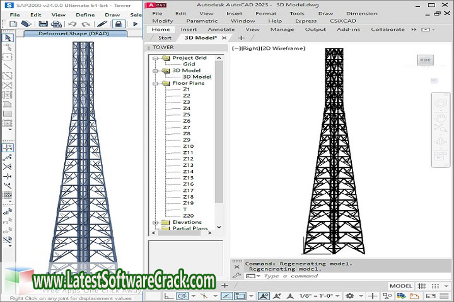Switch to Deformed Shape (DEAD) tab

click(x=74, y=33)
